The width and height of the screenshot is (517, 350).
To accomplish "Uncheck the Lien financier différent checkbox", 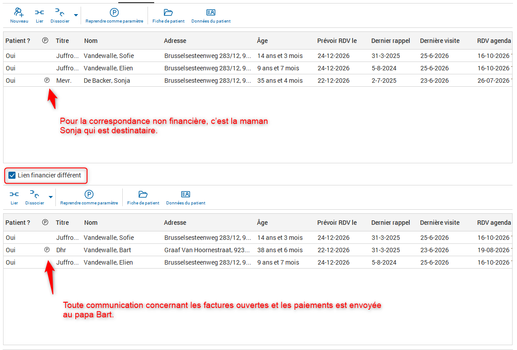I will (x=12, y=175).
